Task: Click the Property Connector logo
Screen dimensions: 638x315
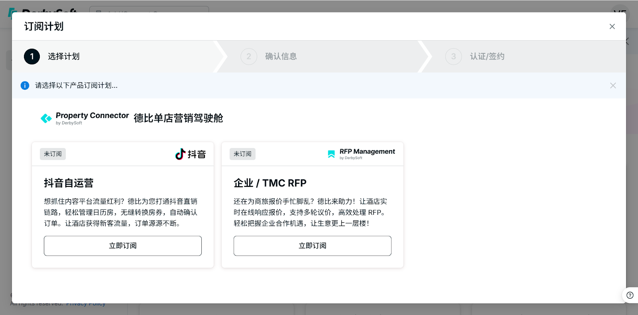Action: coord(85,118)
